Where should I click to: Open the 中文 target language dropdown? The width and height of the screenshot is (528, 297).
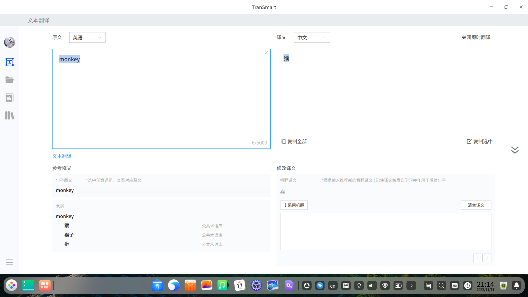[312, 37]
